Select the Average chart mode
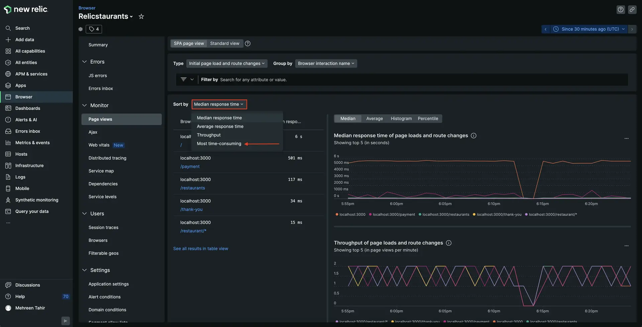This screenshot has height=327, width=642. click(x=374, y=118)
